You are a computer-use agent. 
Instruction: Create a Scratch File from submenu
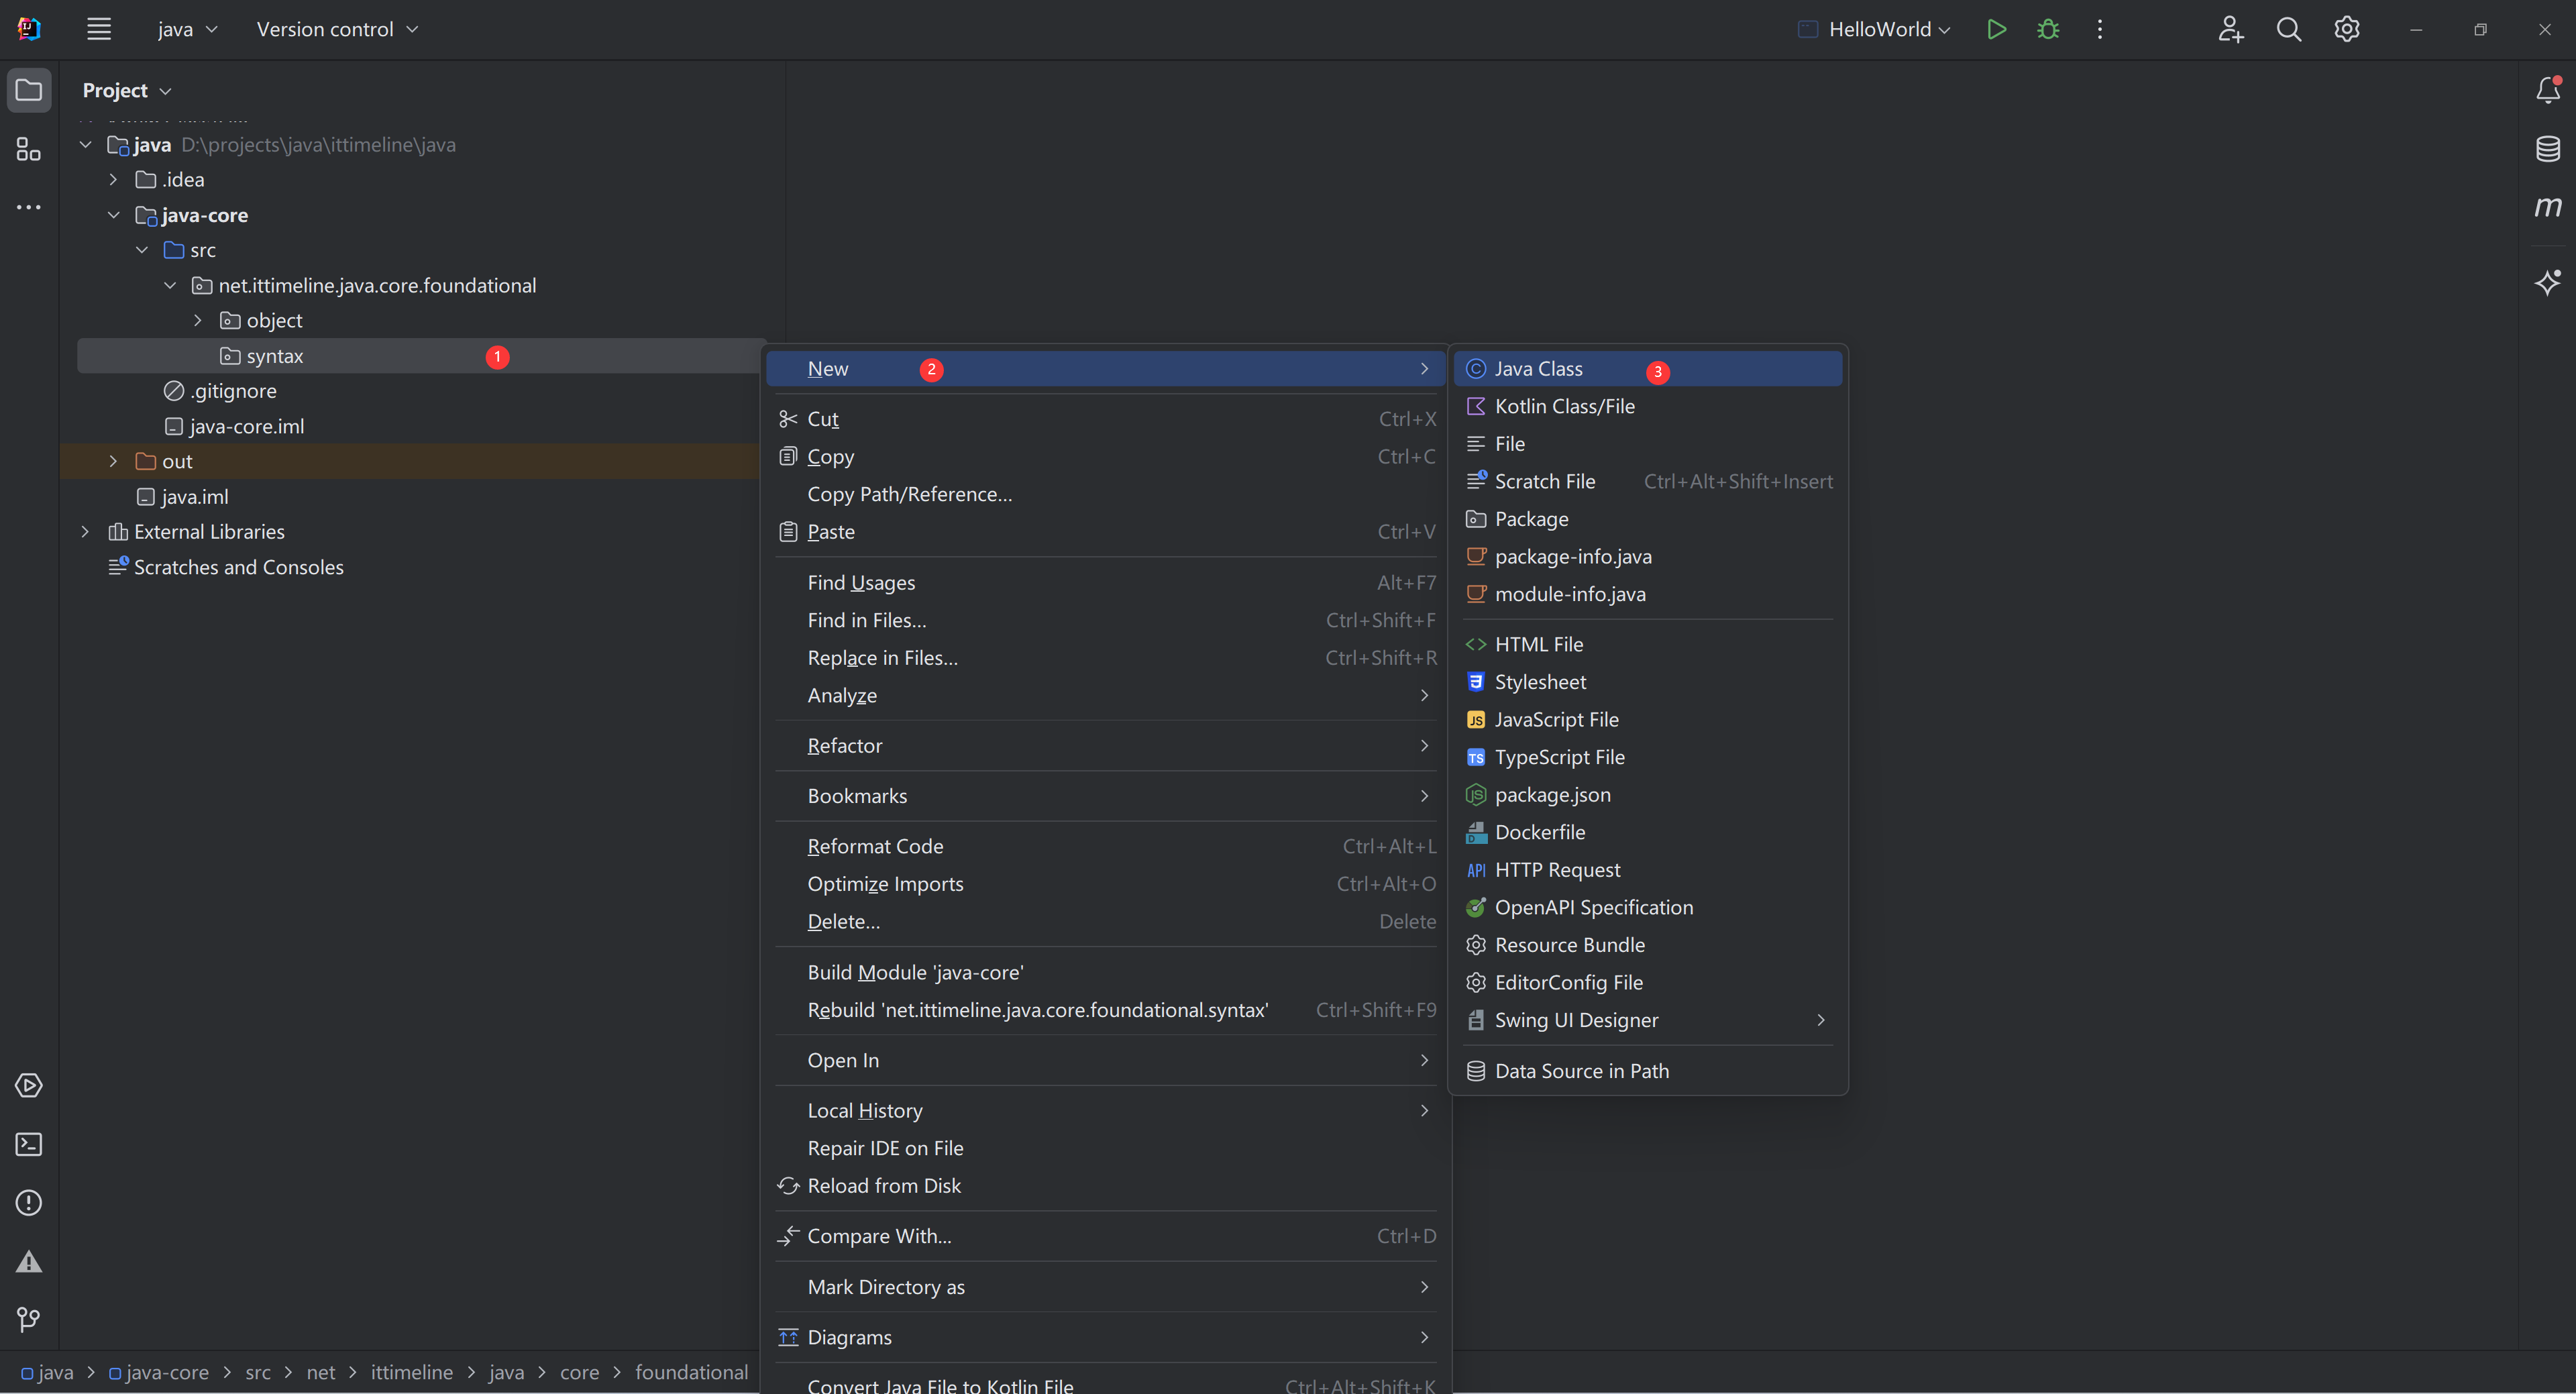click(x=1647, y=481)
